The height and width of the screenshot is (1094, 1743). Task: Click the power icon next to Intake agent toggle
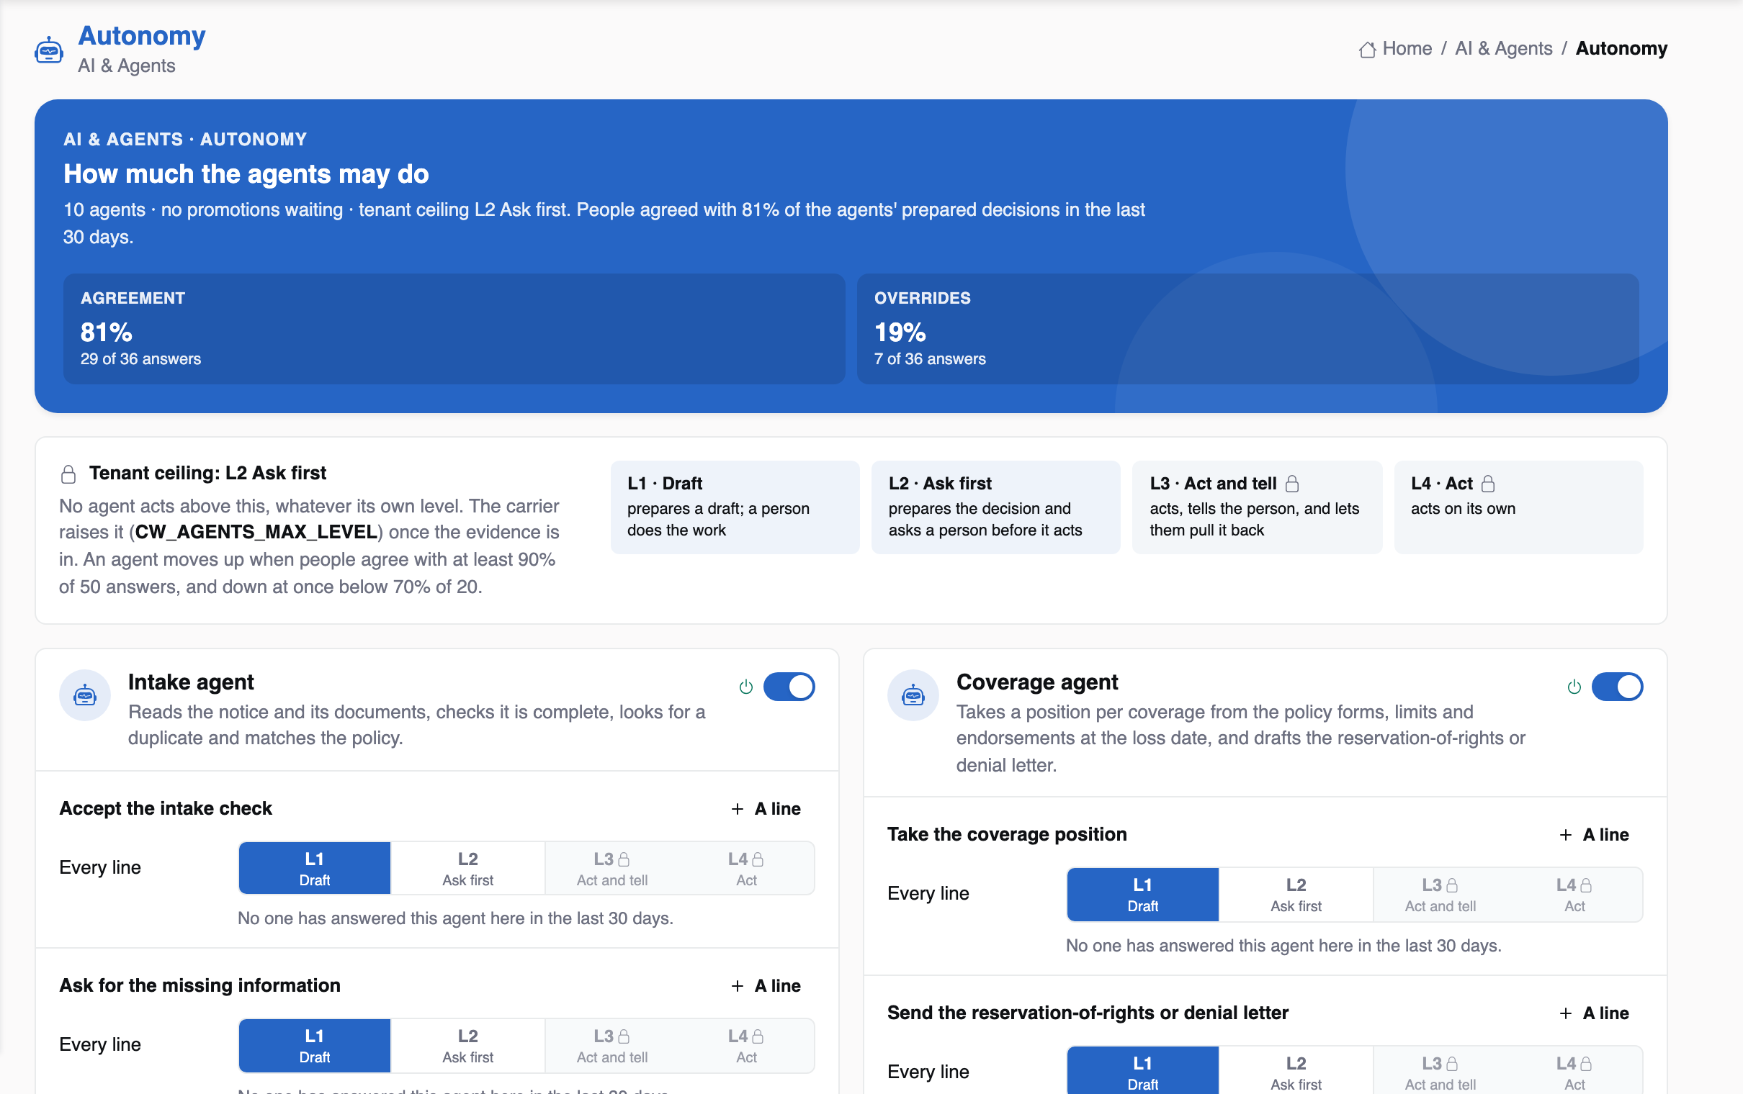[x=746, y=687]
